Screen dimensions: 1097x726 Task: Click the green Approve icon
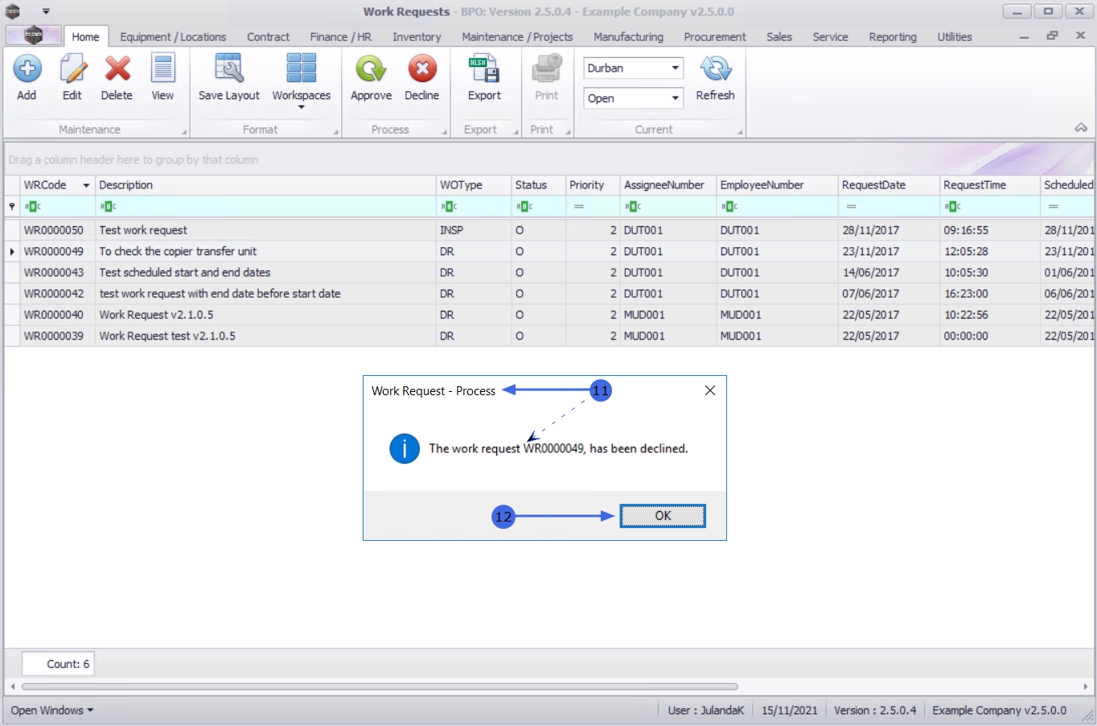tap(371, 70)
